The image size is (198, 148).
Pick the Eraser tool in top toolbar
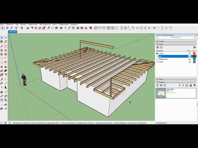pos(7,28)
